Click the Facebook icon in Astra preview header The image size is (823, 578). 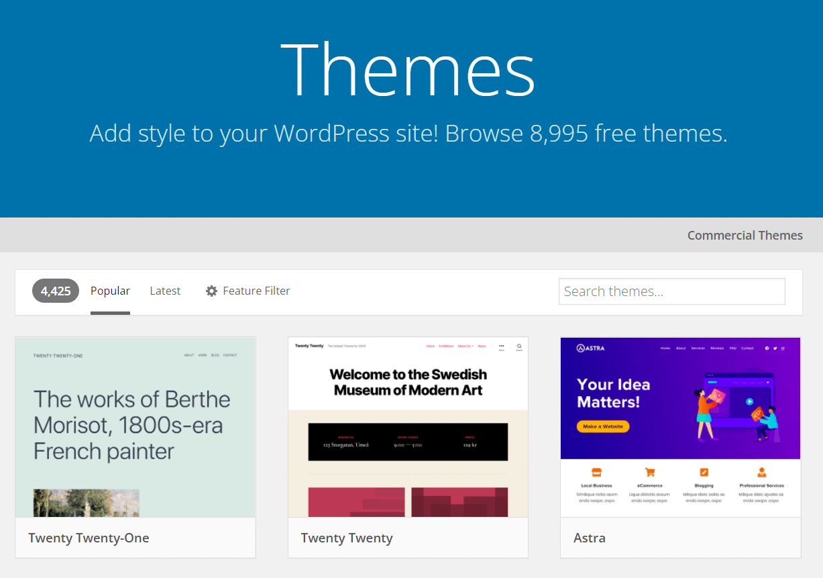(x=767, y=348)
